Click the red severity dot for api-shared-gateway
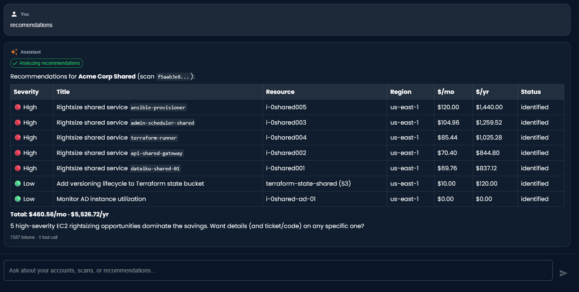Viewport: 579px width, 292px height. click(17, 153)
